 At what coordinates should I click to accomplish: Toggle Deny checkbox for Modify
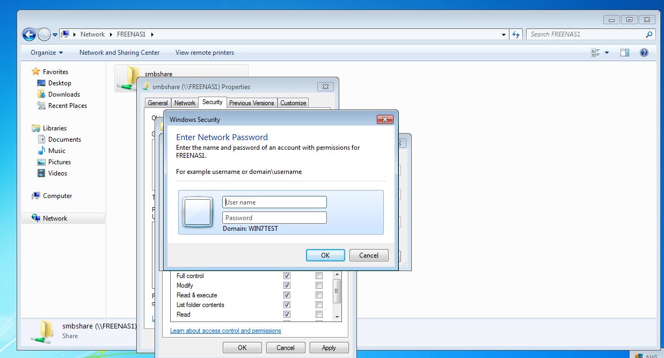pyautogui.click(x=319, y=286)
